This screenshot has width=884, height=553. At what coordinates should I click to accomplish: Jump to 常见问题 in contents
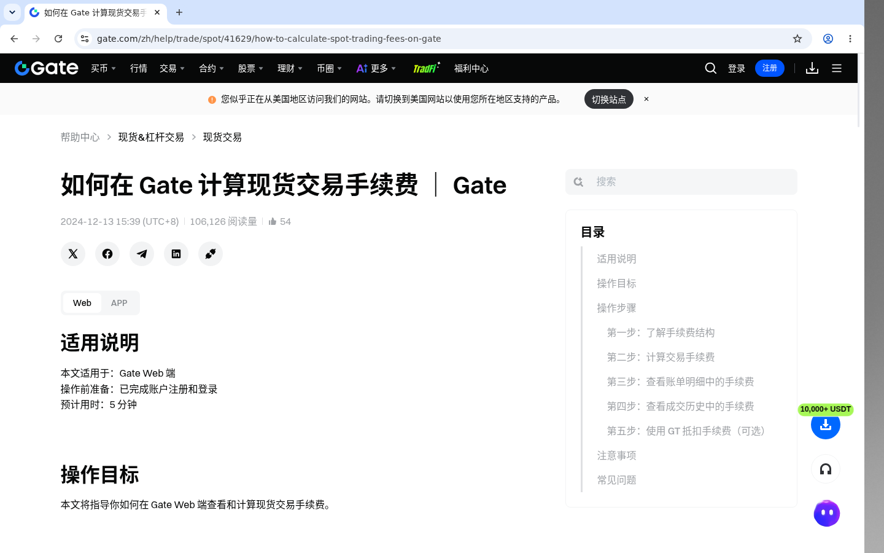[x=616, y=480]
